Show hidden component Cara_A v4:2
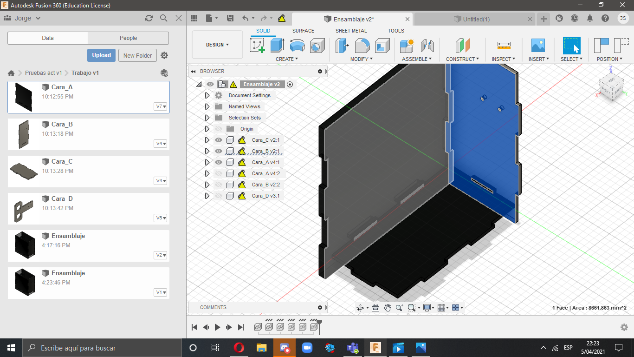 click(x=219, y=173)
